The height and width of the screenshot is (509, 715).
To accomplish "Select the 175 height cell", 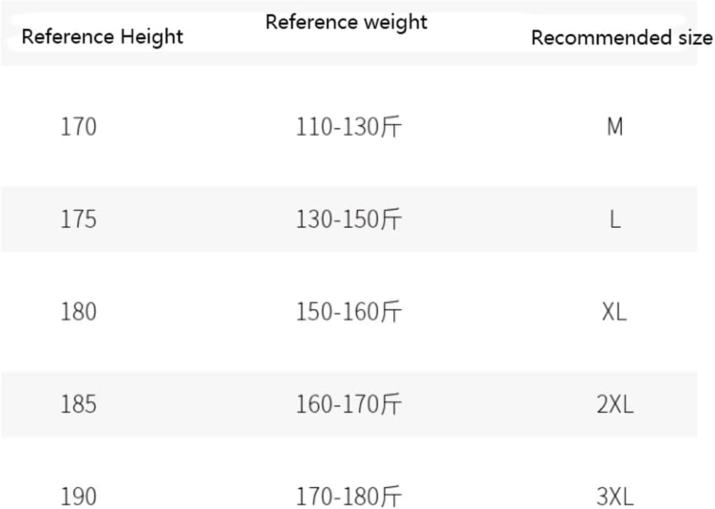I will click(78, 219).
